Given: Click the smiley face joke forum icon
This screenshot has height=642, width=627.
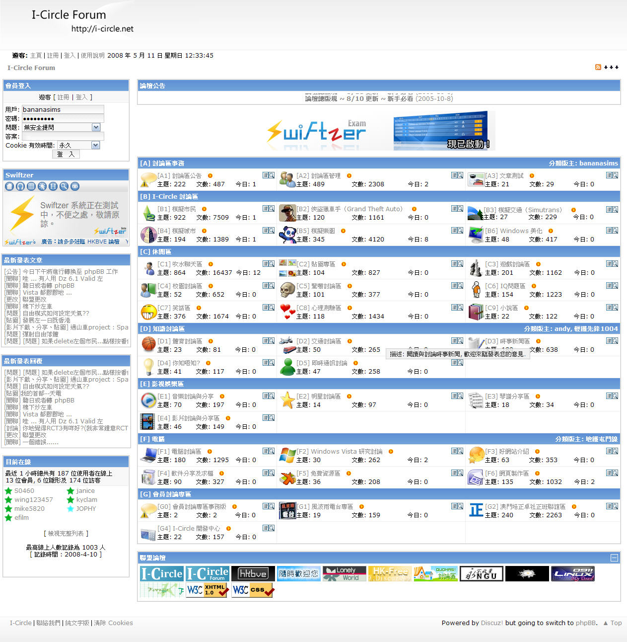Looking at the screenshot, I should coord(148,312).
